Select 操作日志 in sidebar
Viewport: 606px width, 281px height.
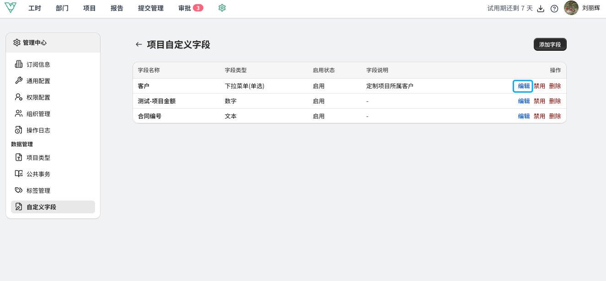53,130
